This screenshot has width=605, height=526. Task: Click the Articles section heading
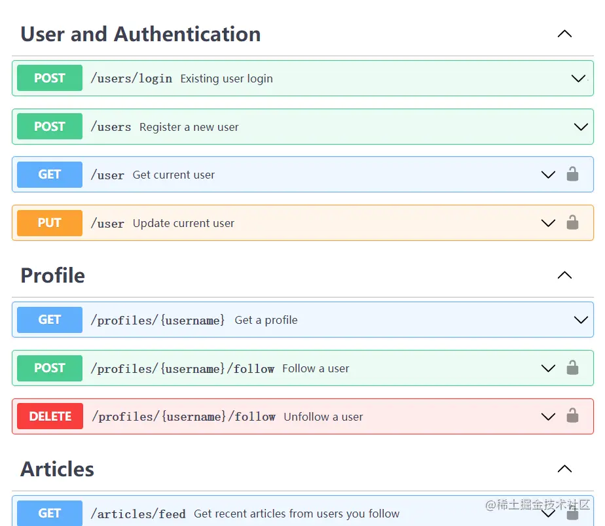tap(58, 469)
